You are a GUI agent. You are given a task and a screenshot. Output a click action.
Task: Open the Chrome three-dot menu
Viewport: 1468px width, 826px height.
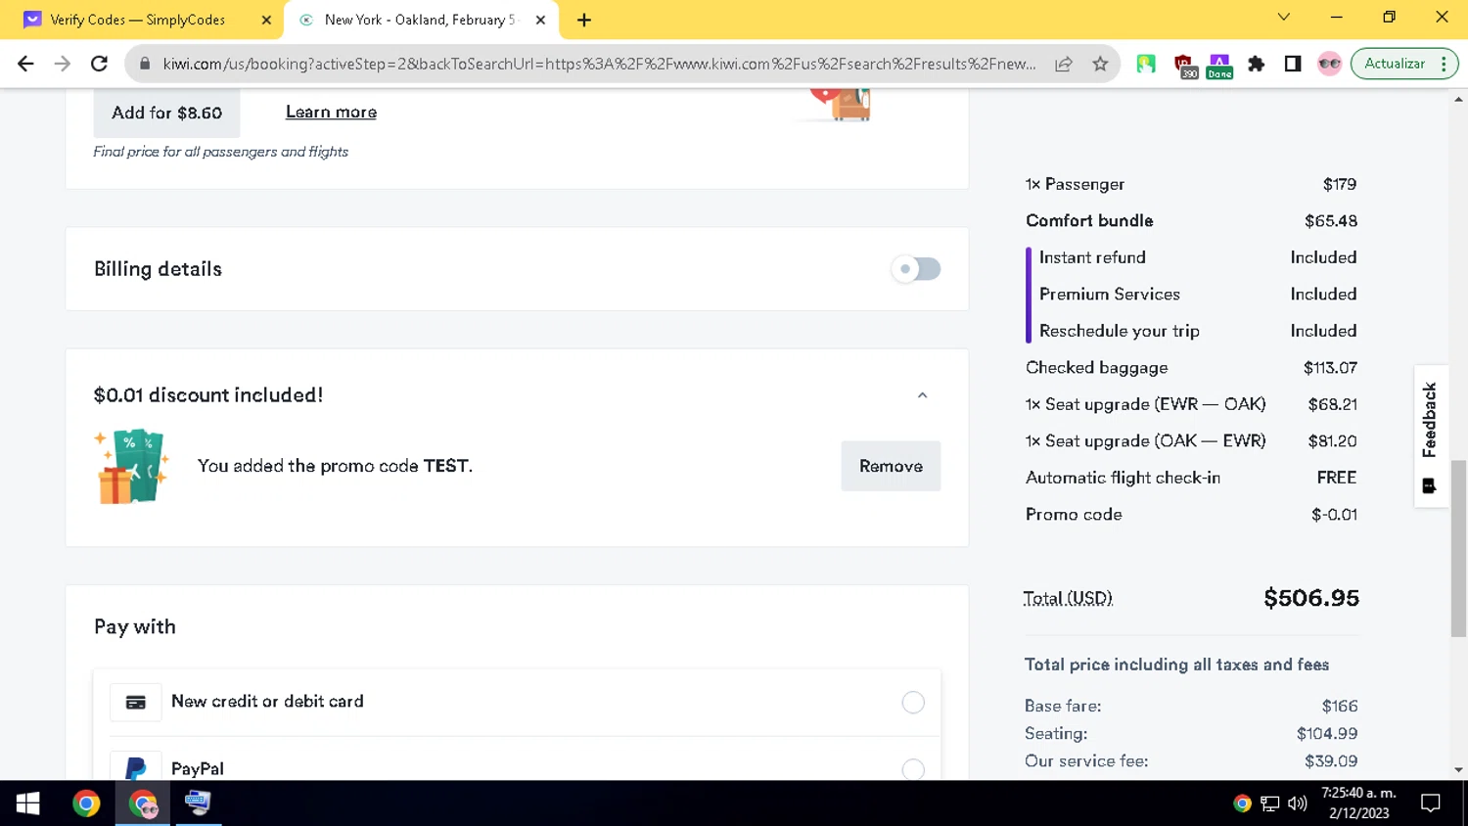point(1445,64)
